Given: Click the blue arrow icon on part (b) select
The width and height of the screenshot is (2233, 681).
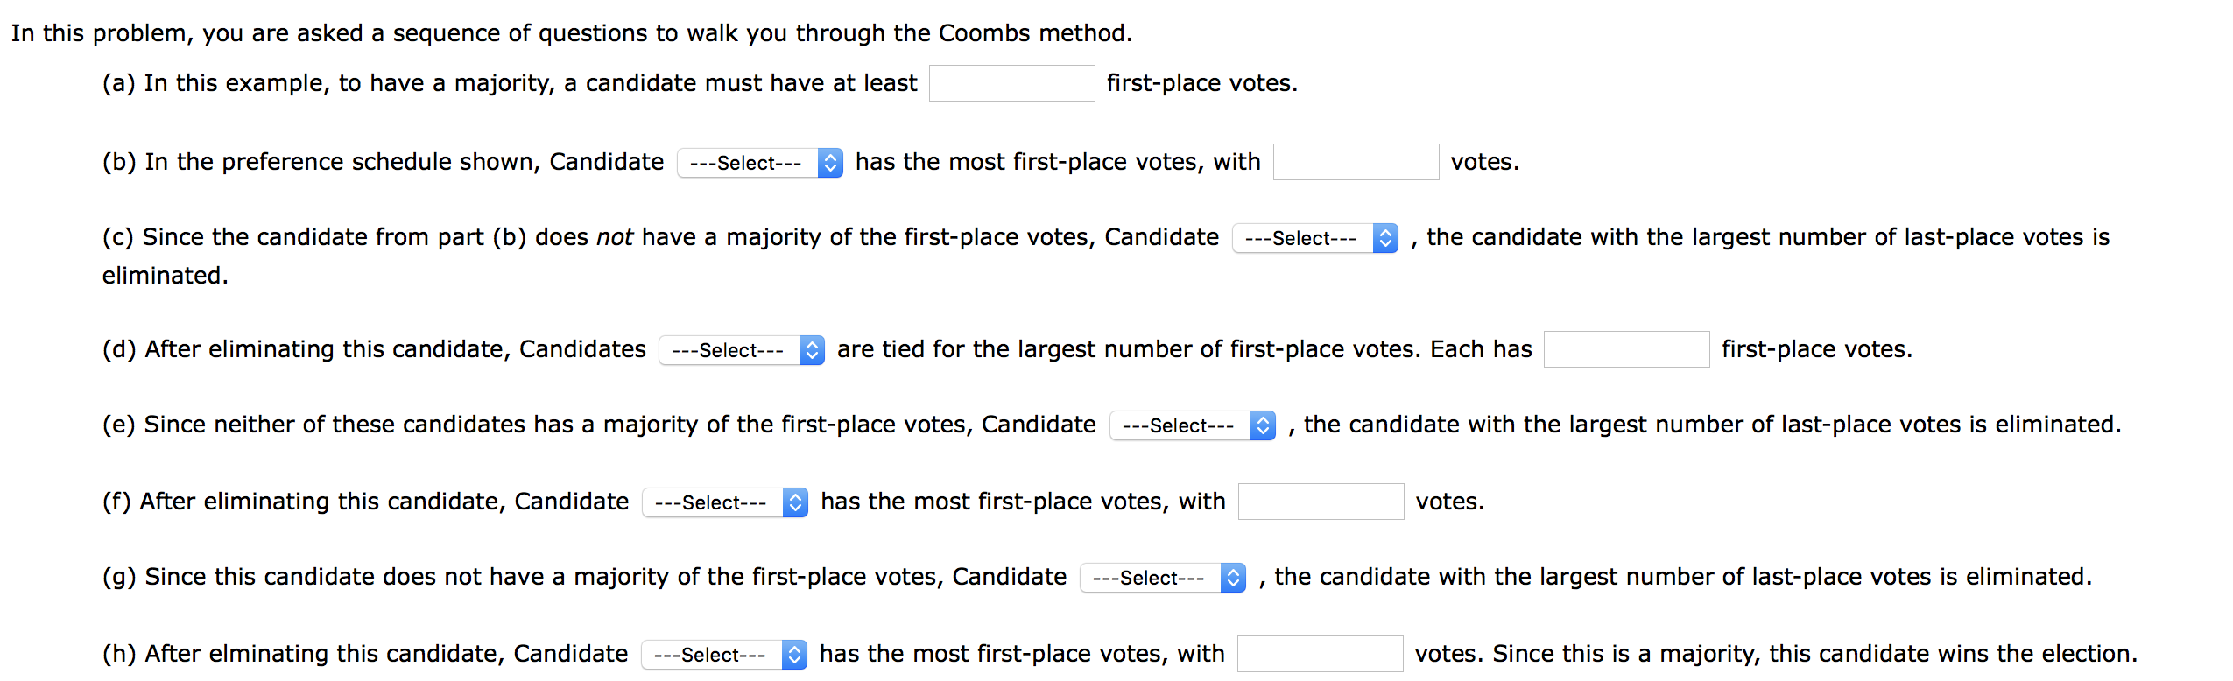Looking at the screenshot, I should click(830, 163).
